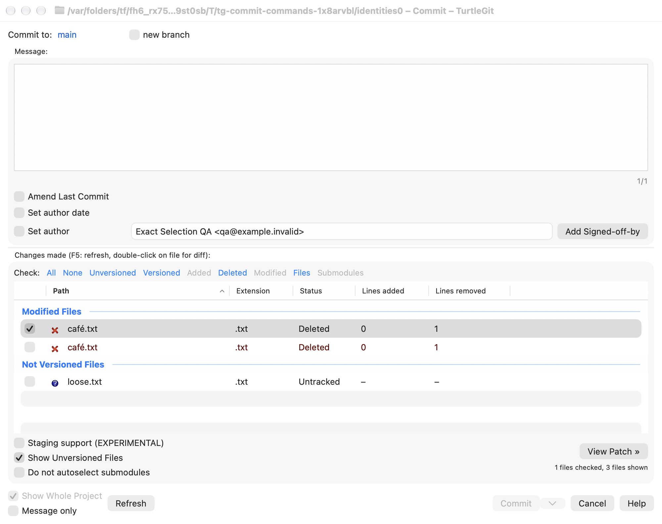Open the main branch link
The image size is (662, 524).
(67, 35)
